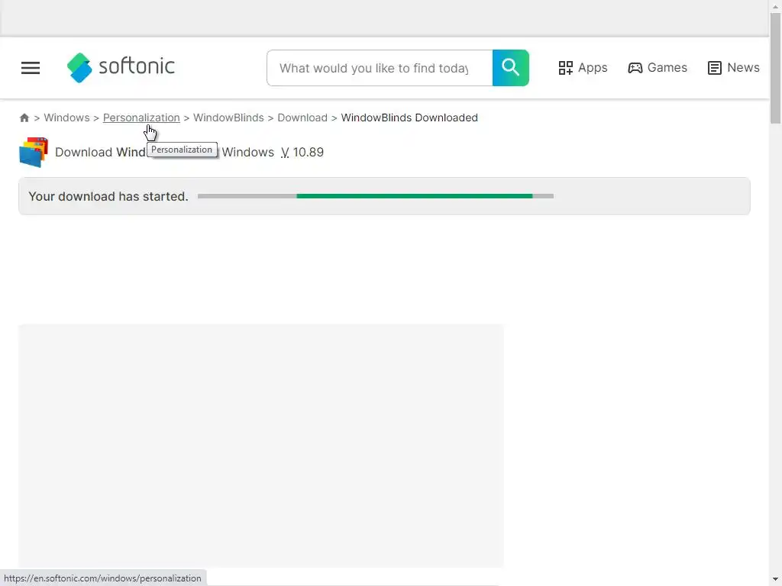The image size is (782, 586).
Task: Open Personalization breadcrumb link
Action: tap(141, 118)
